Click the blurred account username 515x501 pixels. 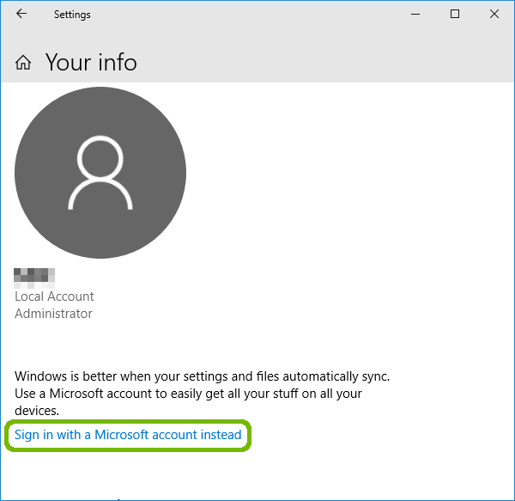point(34,278)
